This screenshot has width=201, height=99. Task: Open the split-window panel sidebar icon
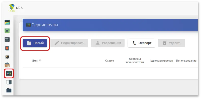point(9,82)
